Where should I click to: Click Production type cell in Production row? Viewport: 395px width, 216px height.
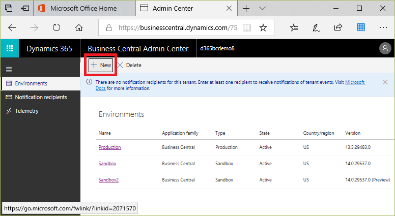point(226,147)
